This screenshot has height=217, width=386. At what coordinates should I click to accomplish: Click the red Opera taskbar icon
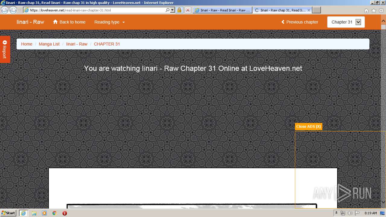65,213
